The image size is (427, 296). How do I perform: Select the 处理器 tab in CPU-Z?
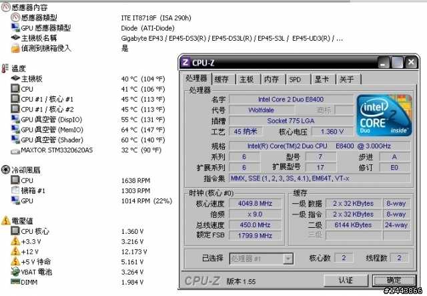click(196, 79)
